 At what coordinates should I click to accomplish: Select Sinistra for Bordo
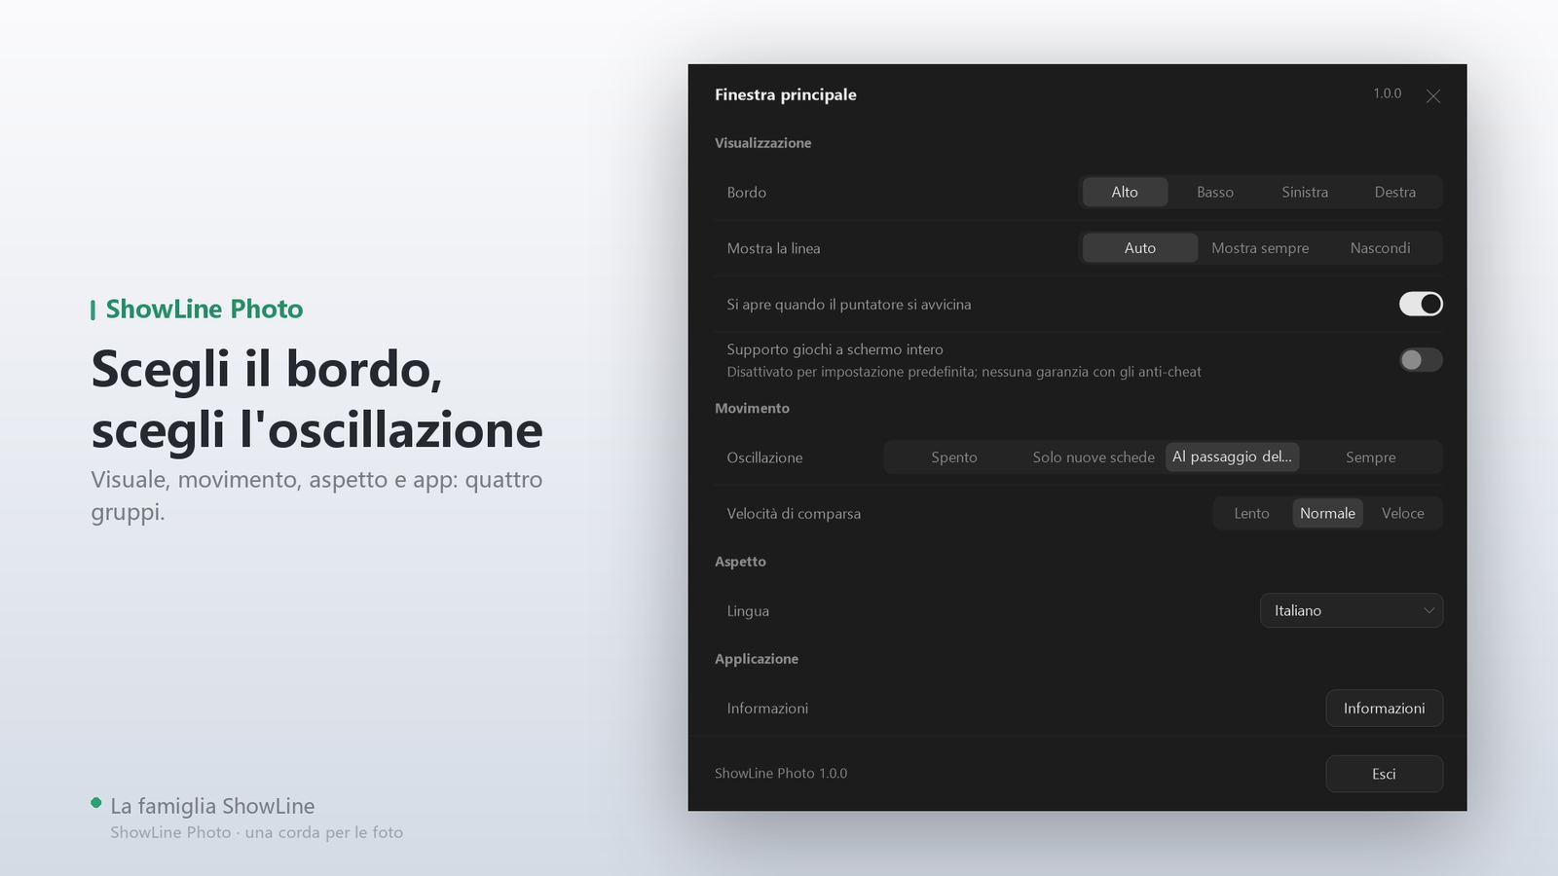click(x=1305, y=192)
